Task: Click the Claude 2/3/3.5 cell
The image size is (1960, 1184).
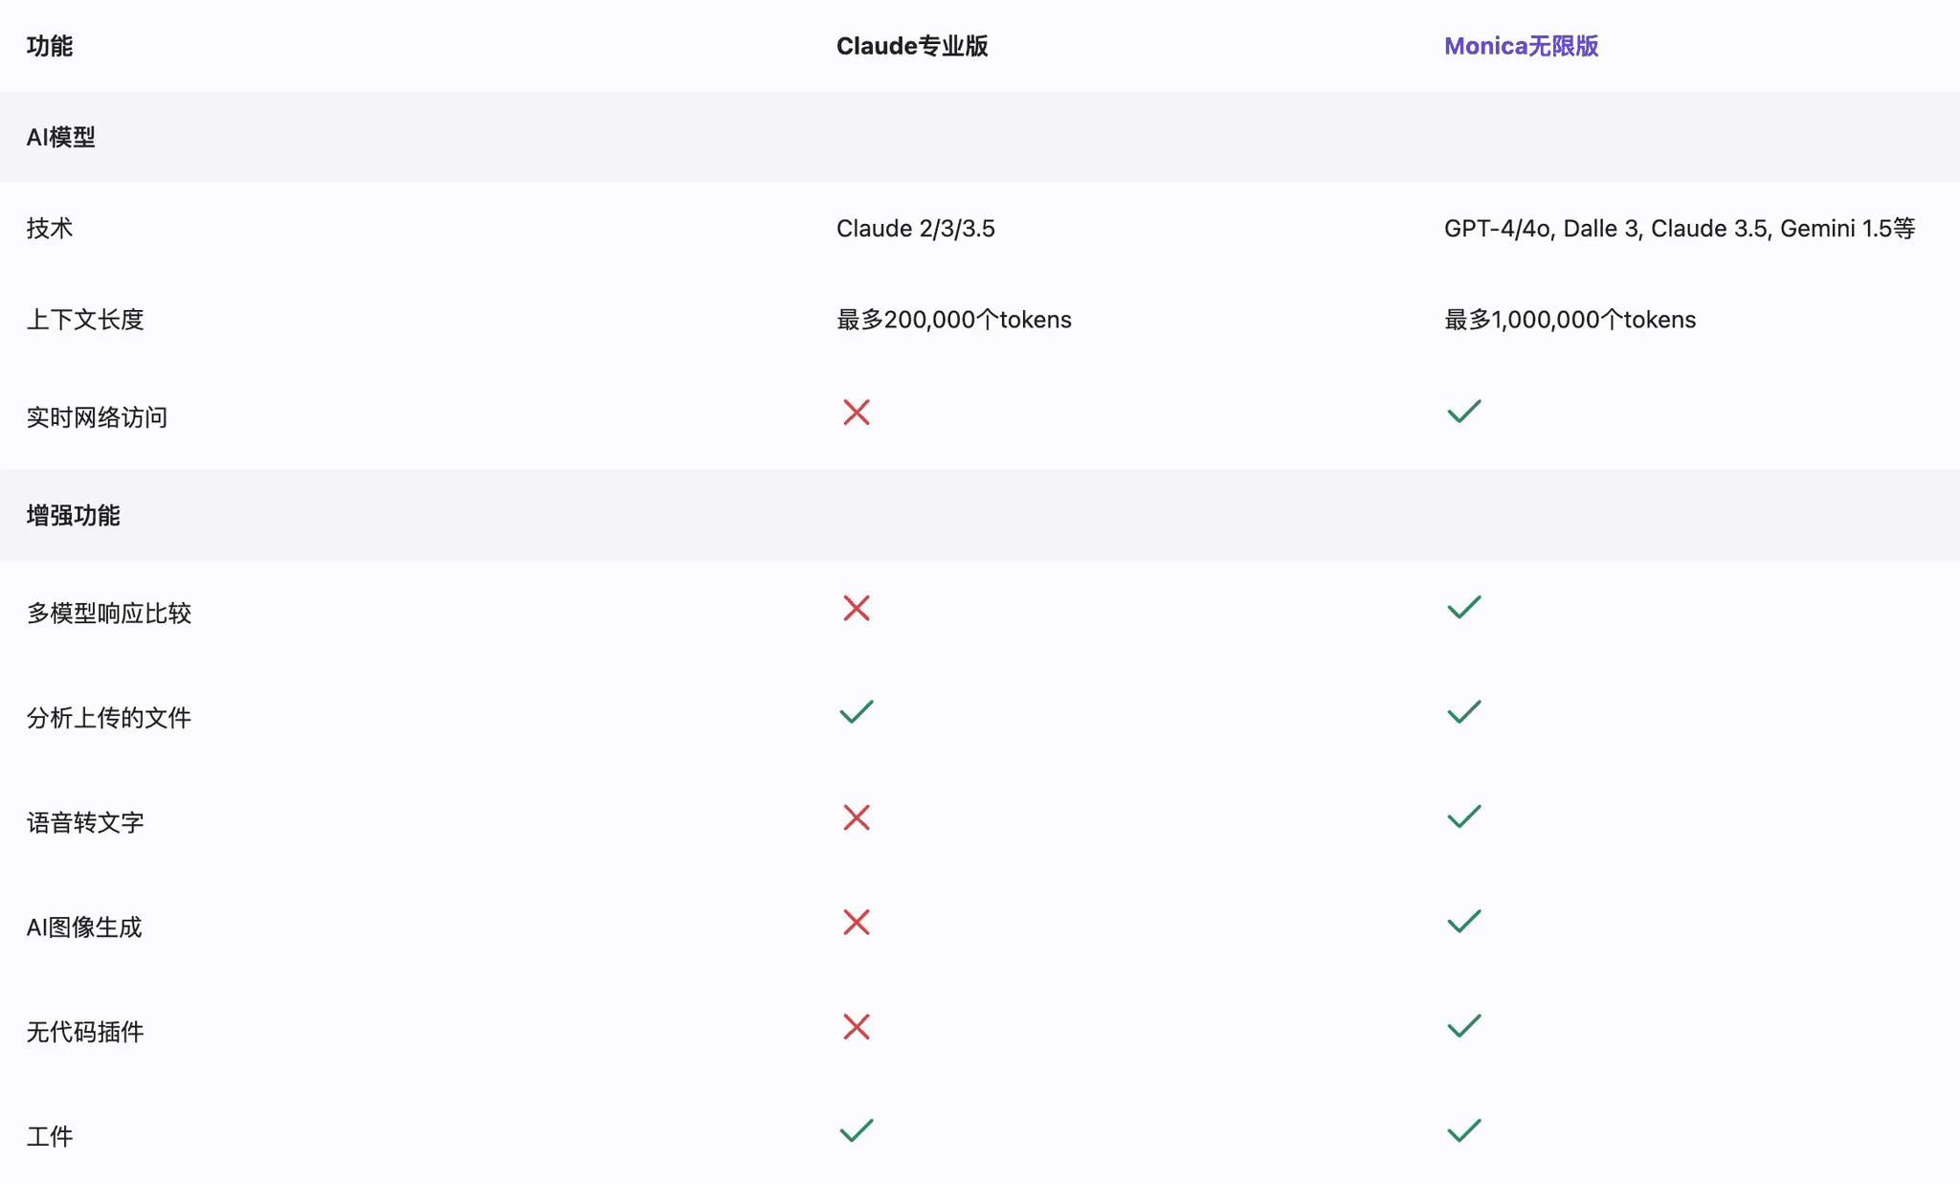Action: 916,229
